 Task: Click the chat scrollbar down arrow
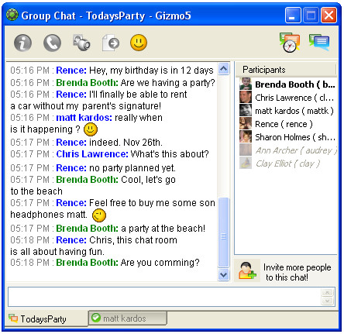click(x=224, y=274)
